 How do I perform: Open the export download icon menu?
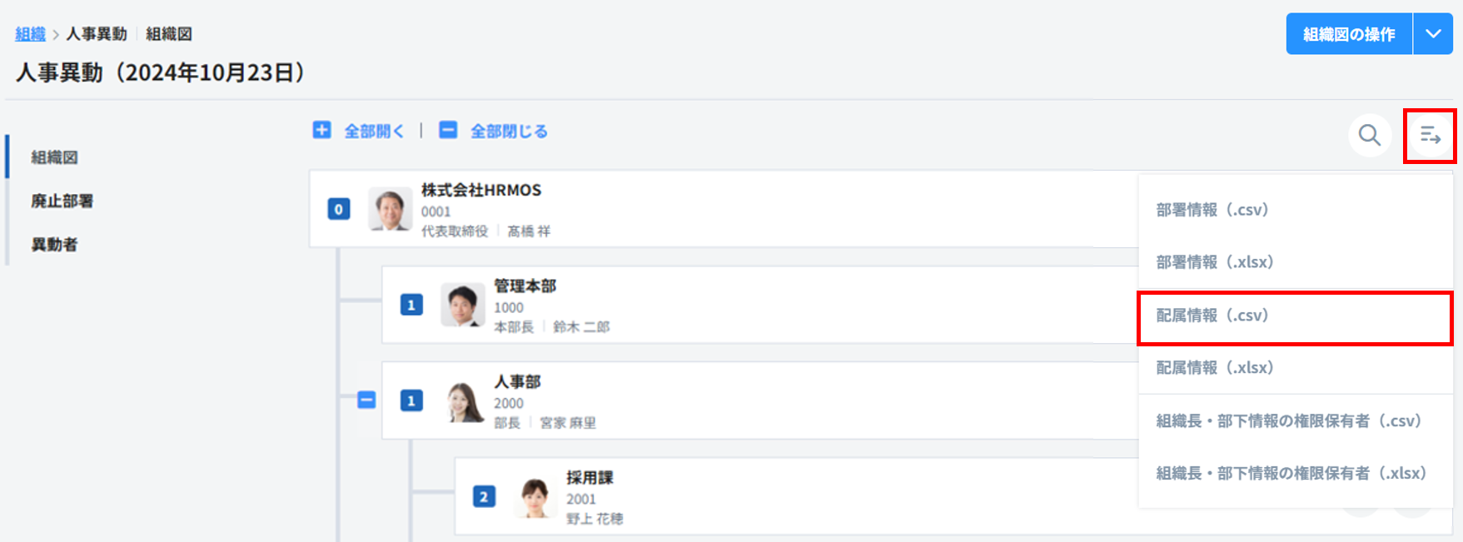point(1430,136)
